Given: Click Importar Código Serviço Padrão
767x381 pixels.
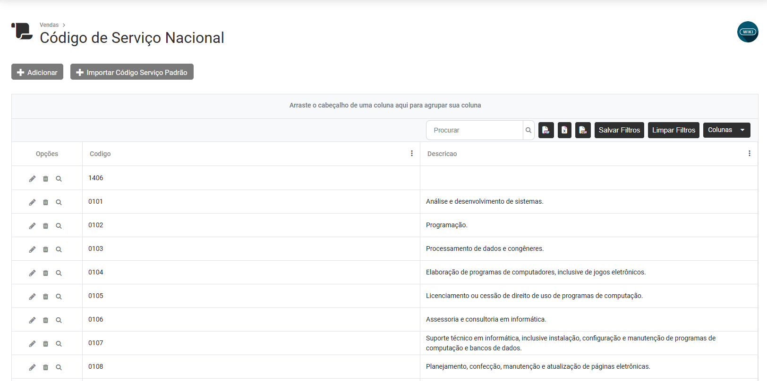Looking at the screenshot, I should (x=132, y=72).
